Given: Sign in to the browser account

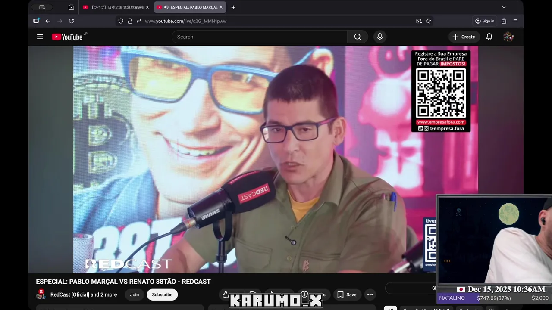Looking at the screenshot, I should (485, 21).
